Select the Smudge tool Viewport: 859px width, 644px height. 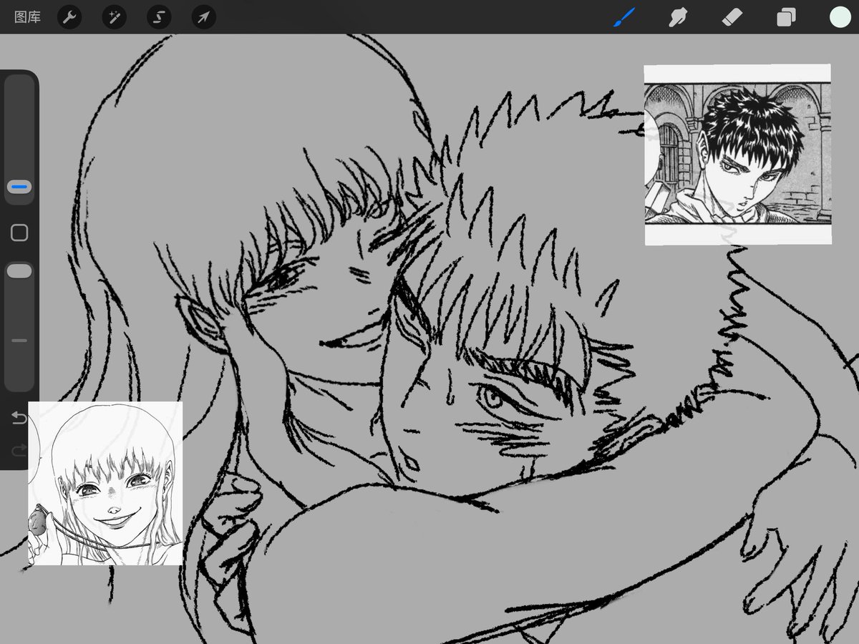(678, 17)
